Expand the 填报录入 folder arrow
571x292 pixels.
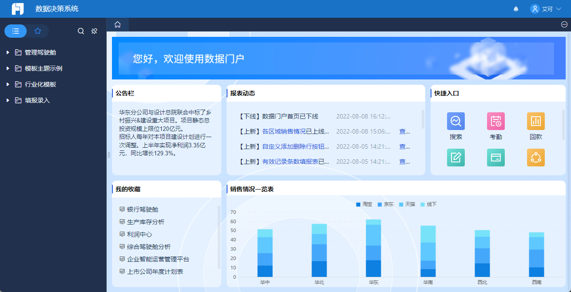click(x=8, y=100)
